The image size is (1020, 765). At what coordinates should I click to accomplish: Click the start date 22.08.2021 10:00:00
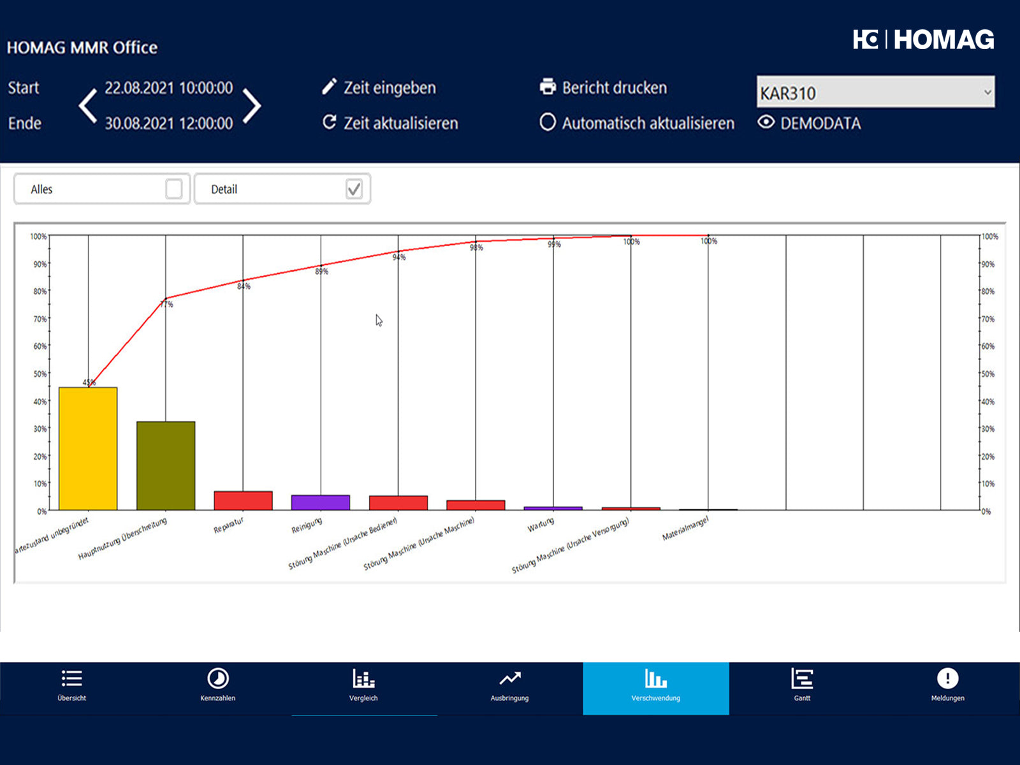(x=169, y=88)
